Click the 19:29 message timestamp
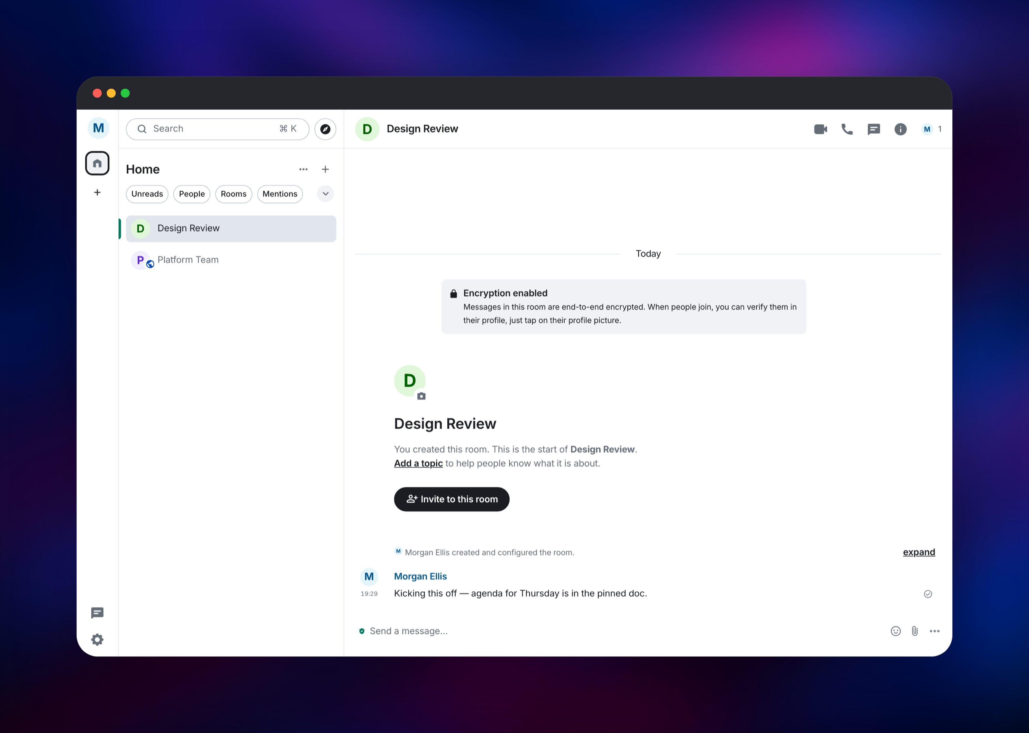The height and width of the screenshot is (733, 1029). [369, 594]
